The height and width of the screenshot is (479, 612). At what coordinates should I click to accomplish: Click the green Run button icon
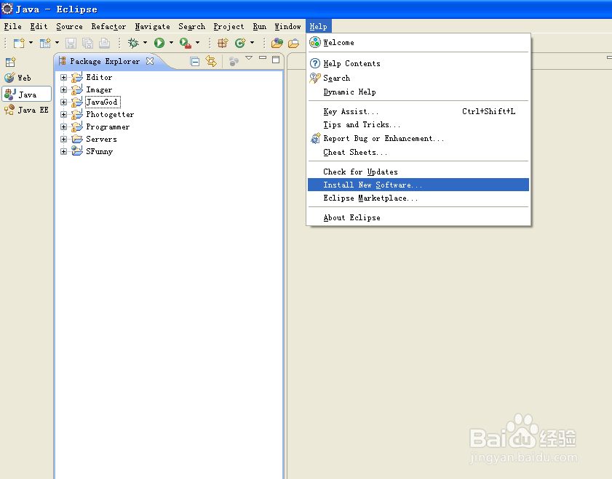159,43
